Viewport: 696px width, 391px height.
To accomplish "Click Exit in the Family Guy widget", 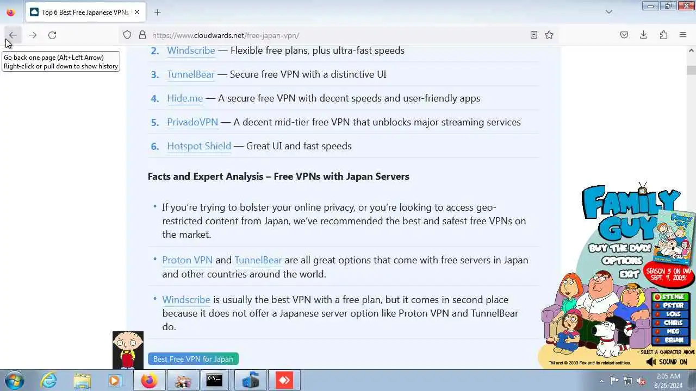I will [x=630, y=274].
